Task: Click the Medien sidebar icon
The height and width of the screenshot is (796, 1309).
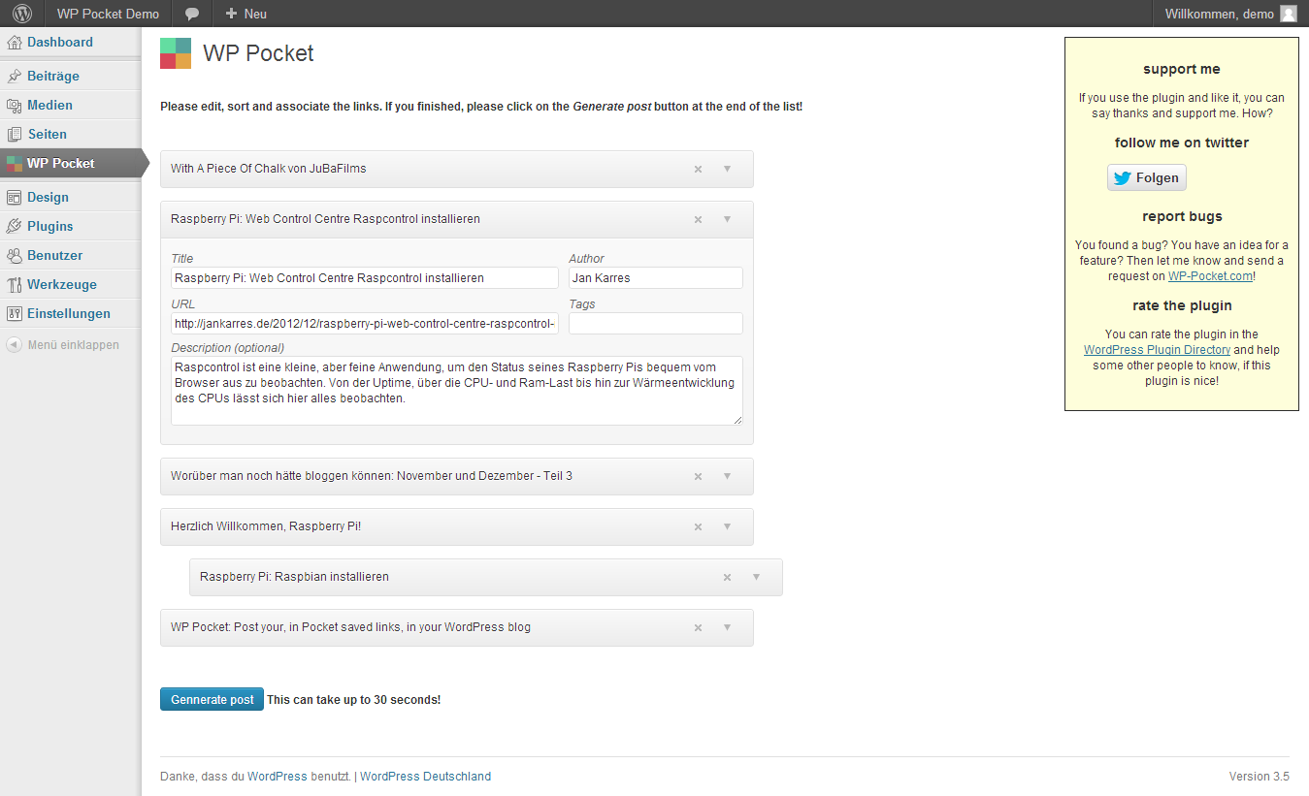Action: pyautogui.click(x=15, y=106)
